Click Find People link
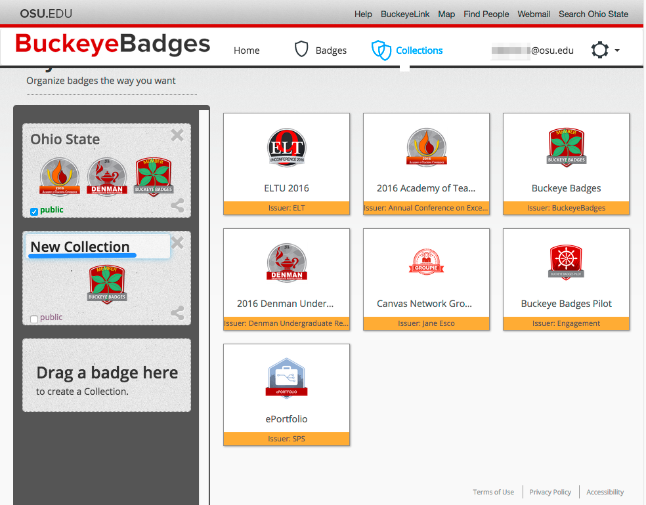This screenshot has height=505, width=646. (x=486, y=14)
